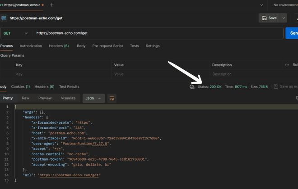Open the Settings tab
298x189 pixels.
click(153, 46)
